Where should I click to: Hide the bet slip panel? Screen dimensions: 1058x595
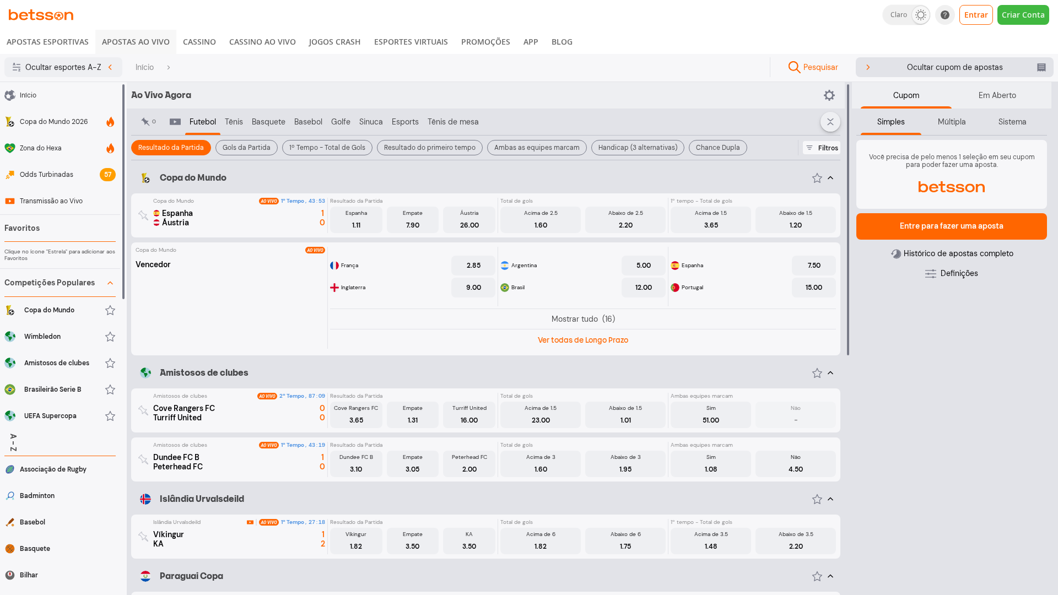(954, 67)
